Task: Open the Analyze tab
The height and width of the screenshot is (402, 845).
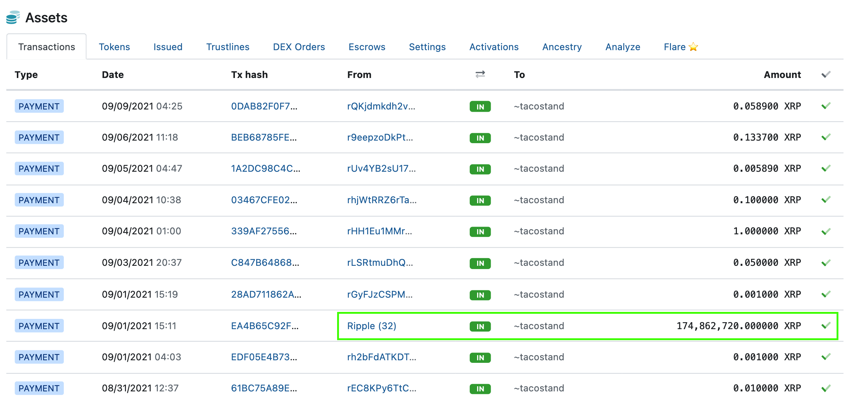Action: (623, 47)
